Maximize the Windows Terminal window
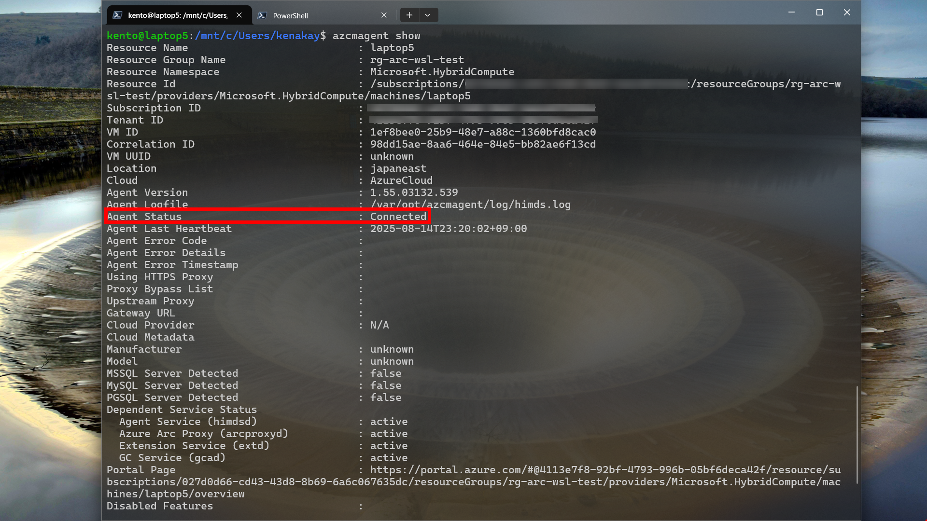Image resolution: width=927 pixels, height=521 pixels. click(x=819, y=13)
